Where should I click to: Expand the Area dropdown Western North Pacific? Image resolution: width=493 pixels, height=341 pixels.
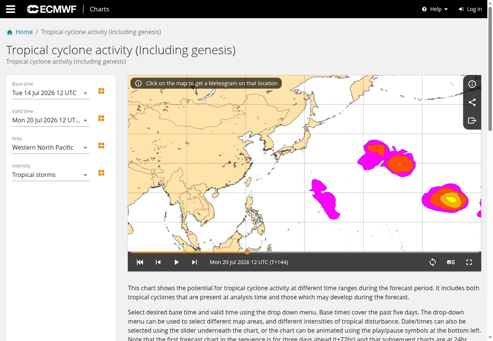click(x=51, y=148)
